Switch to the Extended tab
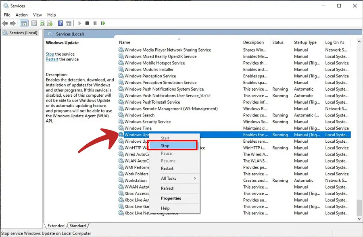 click(x=56, y=226)
